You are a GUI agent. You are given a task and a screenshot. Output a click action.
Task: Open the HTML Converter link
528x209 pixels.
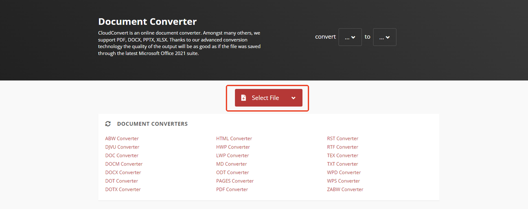(234, 139)
